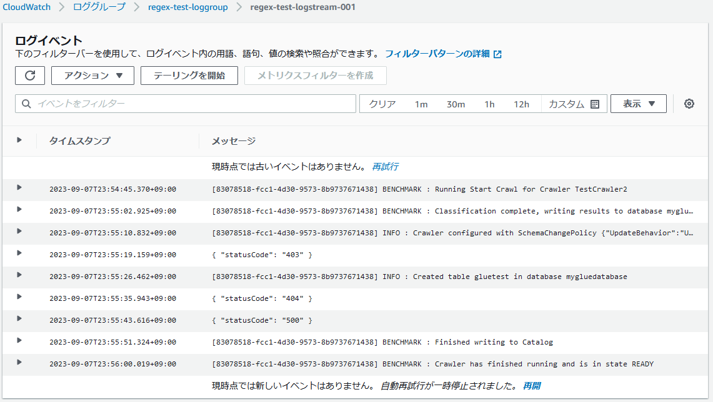Click timestamp 2023-09-07T23:55:10.832+09:00
Viewport: 713px width, 402px height.
(112, 233)
